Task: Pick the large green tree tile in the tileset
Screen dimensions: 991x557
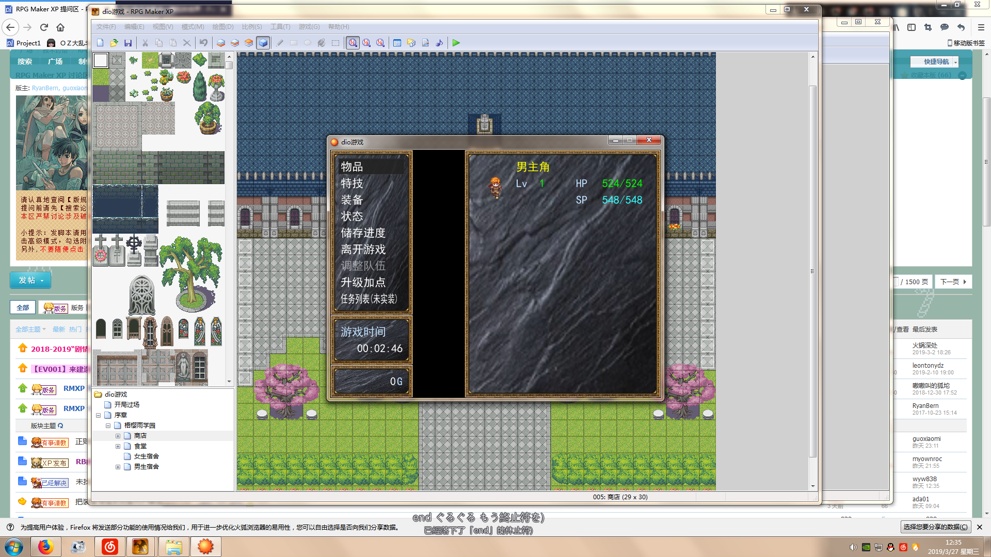Action: click(191, 273)
